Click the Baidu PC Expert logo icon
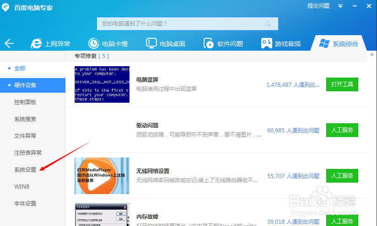This screenshot has width=377, height=226. click(5, 7)
